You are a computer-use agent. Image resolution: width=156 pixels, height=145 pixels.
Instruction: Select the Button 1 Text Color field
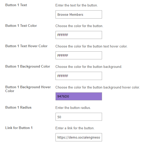pyautogui.click(x=79, y=35)
